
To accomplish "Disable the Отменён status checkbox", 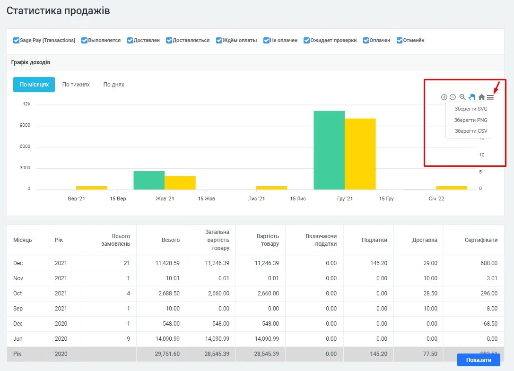I will (x=400, y=41).
